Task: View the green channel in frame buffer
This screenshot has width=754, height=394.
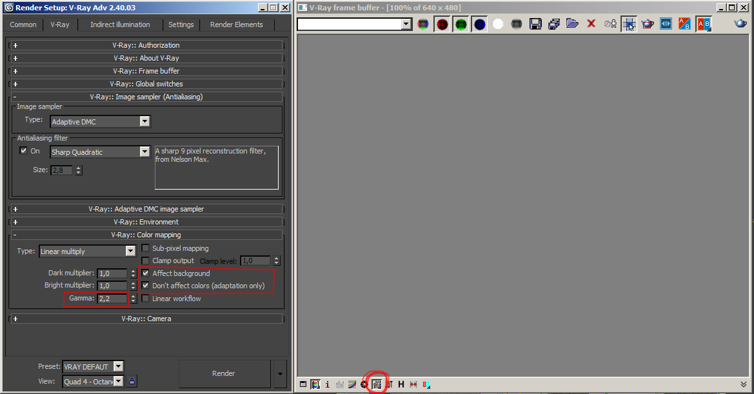Action: (x=461, y=24)
